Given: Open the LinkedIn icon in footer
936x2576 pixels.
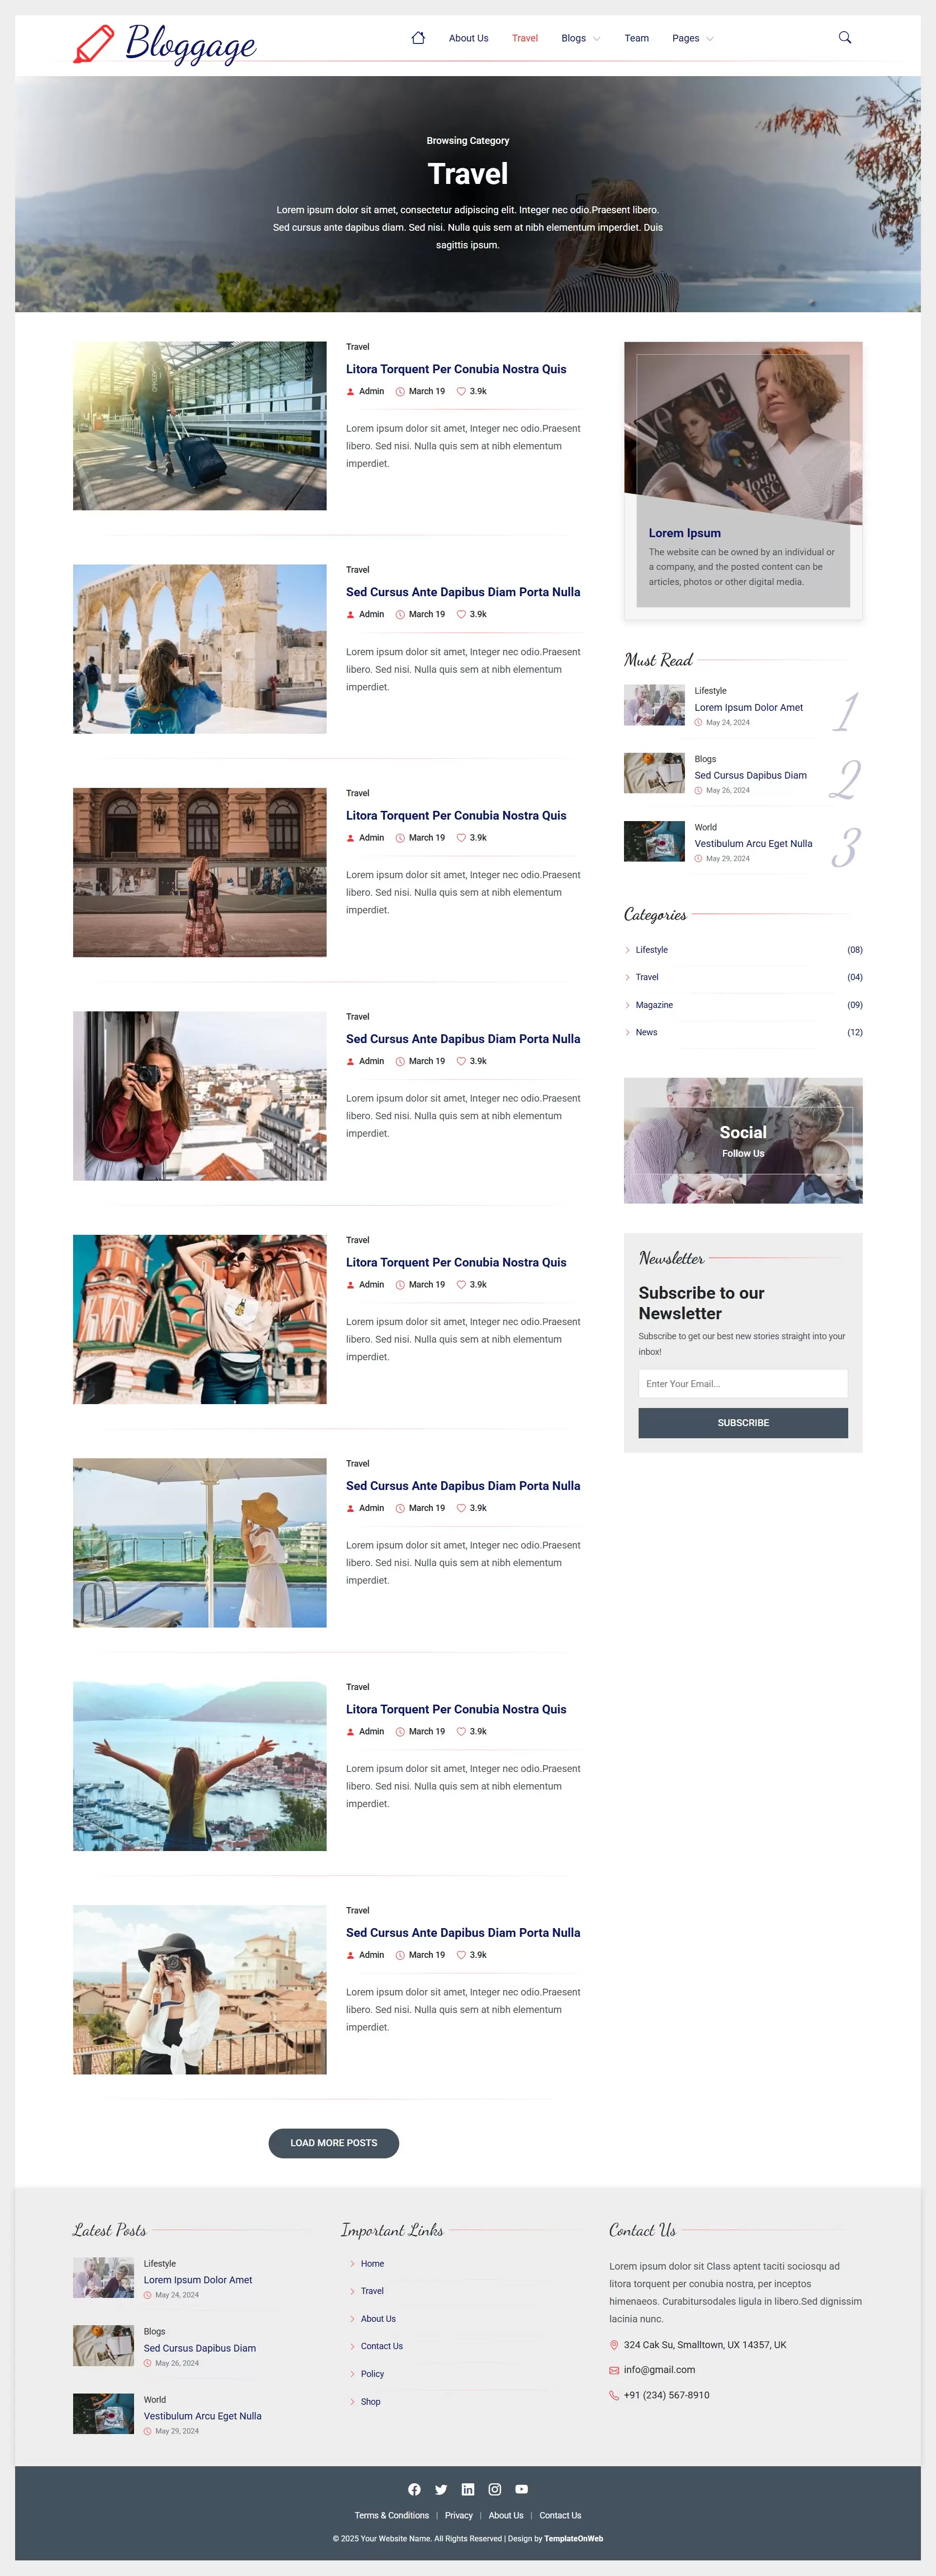Looking at the screenshot, I should (468, 2489).
